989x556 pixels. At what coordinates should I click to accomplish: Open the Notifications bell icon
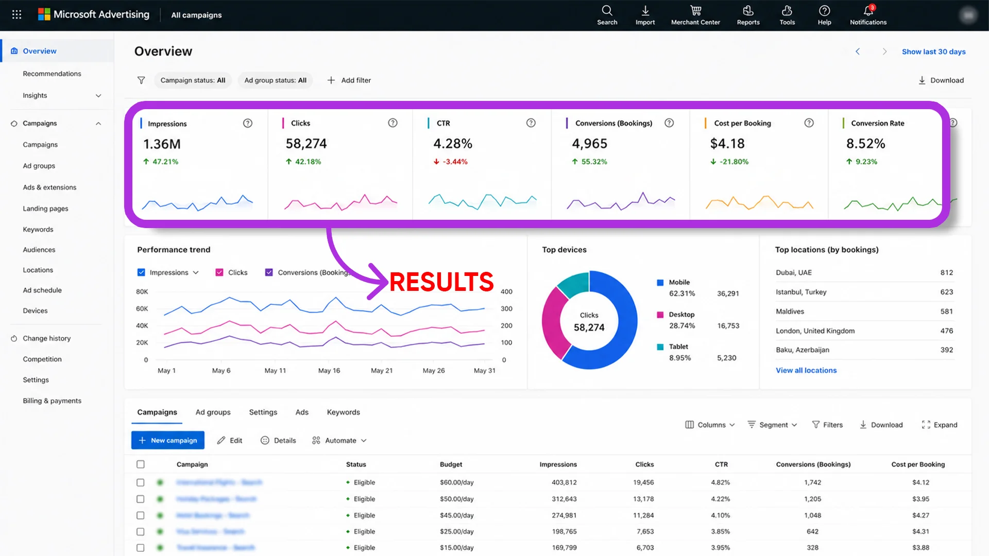pyautogui.click(x=868, y=10)
